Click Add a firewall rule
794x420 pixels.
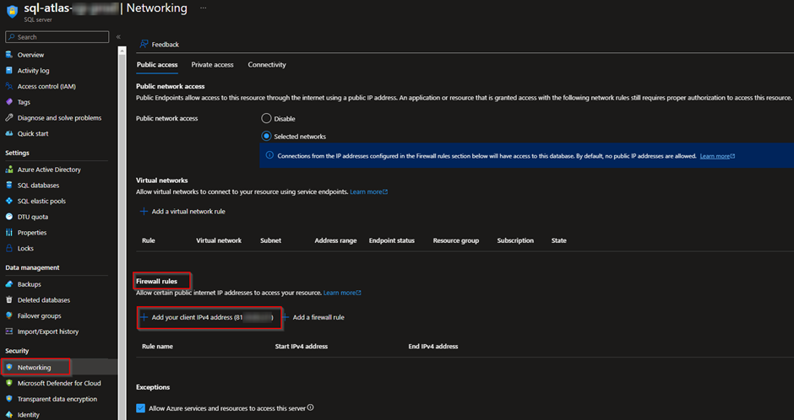318,317
